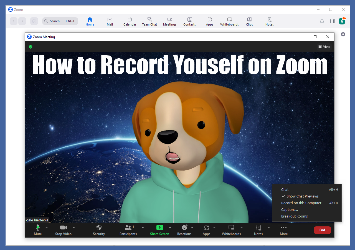End the meeting
This screenshot has width=355, height=250.
coord(322,230)
